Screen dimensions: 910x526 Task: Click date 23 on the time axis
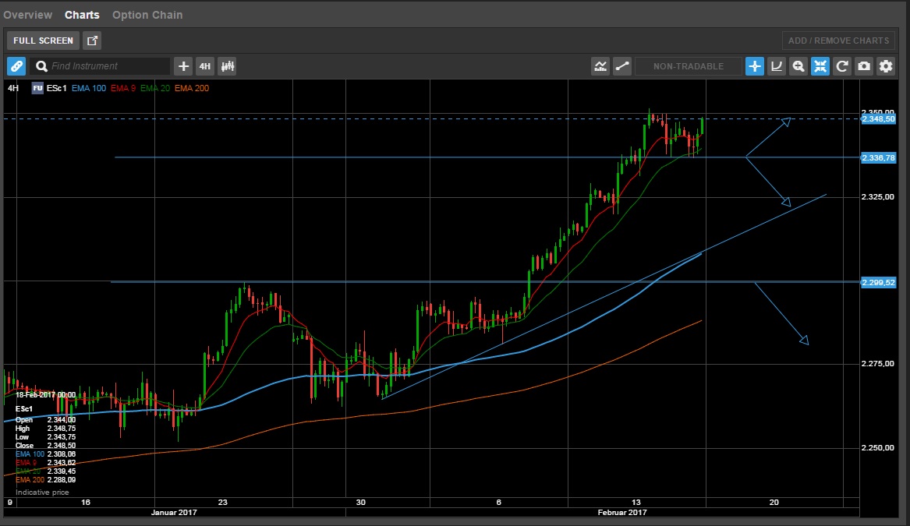(x=223, y=502)
